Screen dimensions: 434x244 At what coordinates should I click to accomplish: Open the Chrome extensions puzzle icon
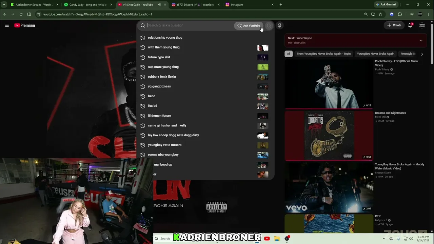400,14
